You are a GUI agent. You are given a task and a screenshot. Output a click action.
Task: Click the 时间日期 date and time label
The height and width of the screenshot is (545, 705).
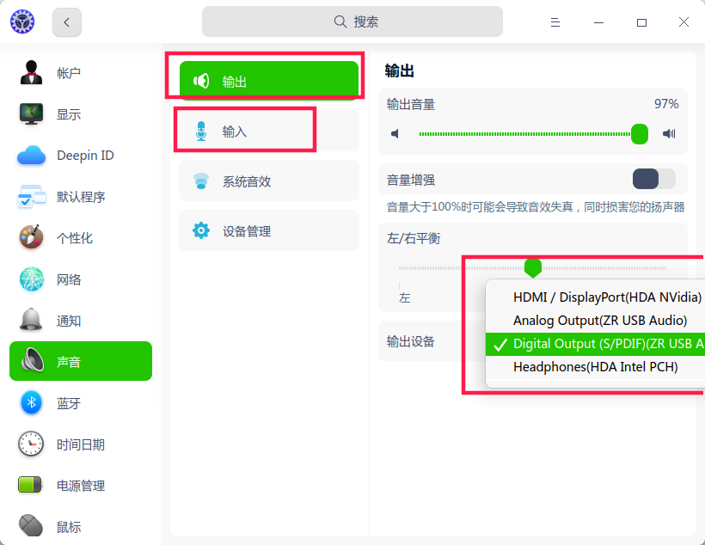(81, 444)
